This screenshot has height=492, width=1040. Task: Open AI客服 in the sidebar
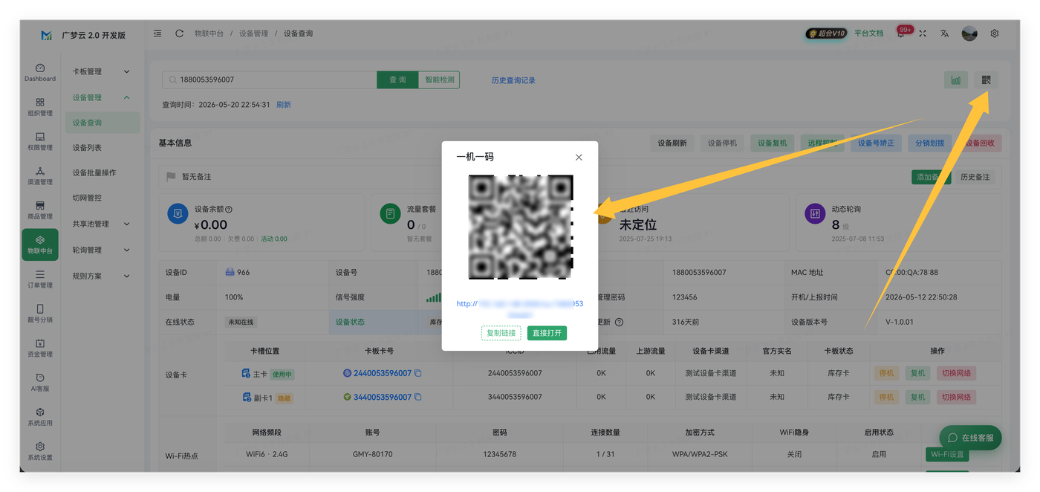pyautogui.click(x=40, y=382)
